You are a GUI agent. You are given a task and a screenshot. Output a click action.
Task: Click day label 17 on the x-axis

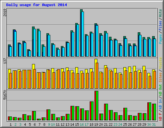tap(86, 124)
